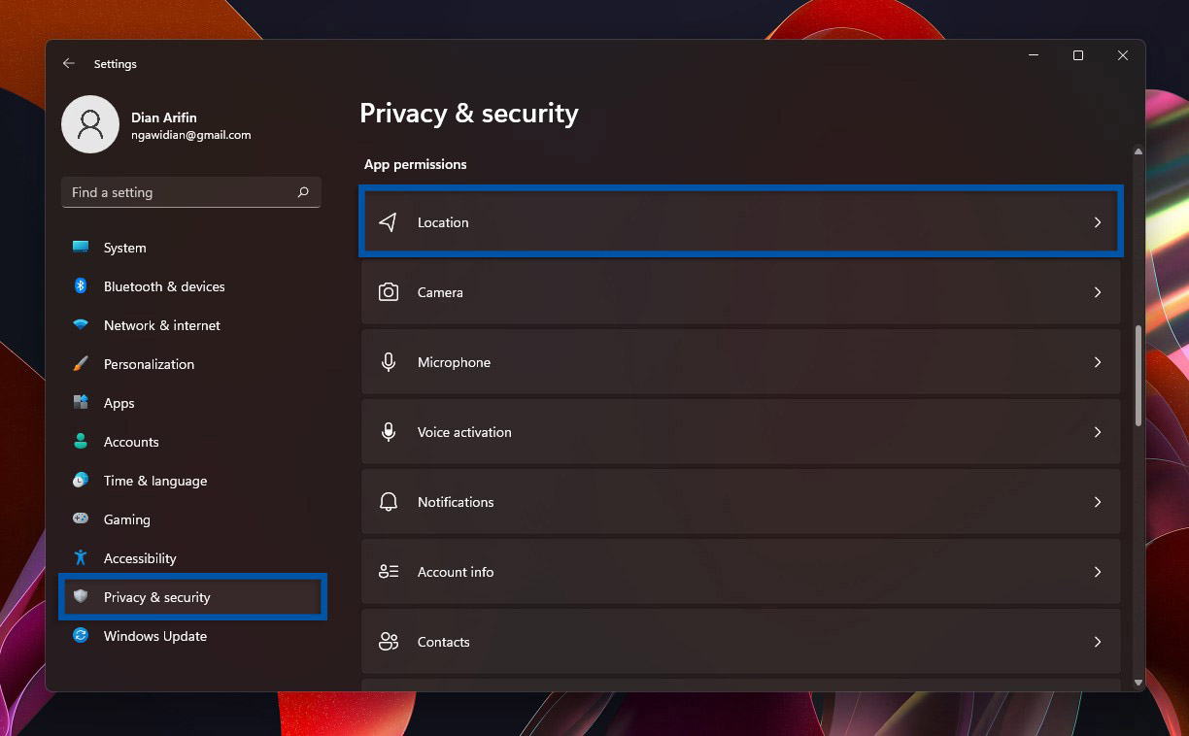The height and width of the screenshot is (736, 1189).
Task: Select the Camera permission icon
Action: (x=389, y=292)
